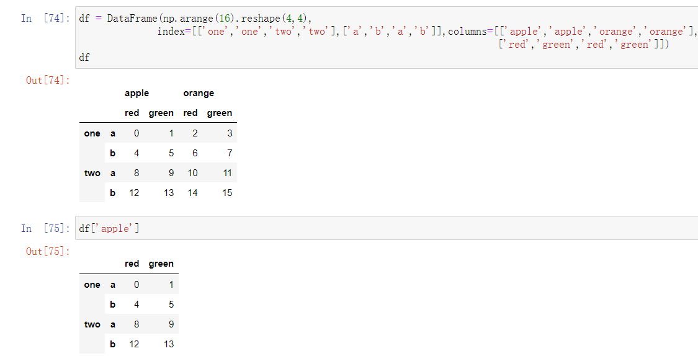Click value 8 in the Out[75] table
This screenshot has width=698, height=356.
(136, 324)
